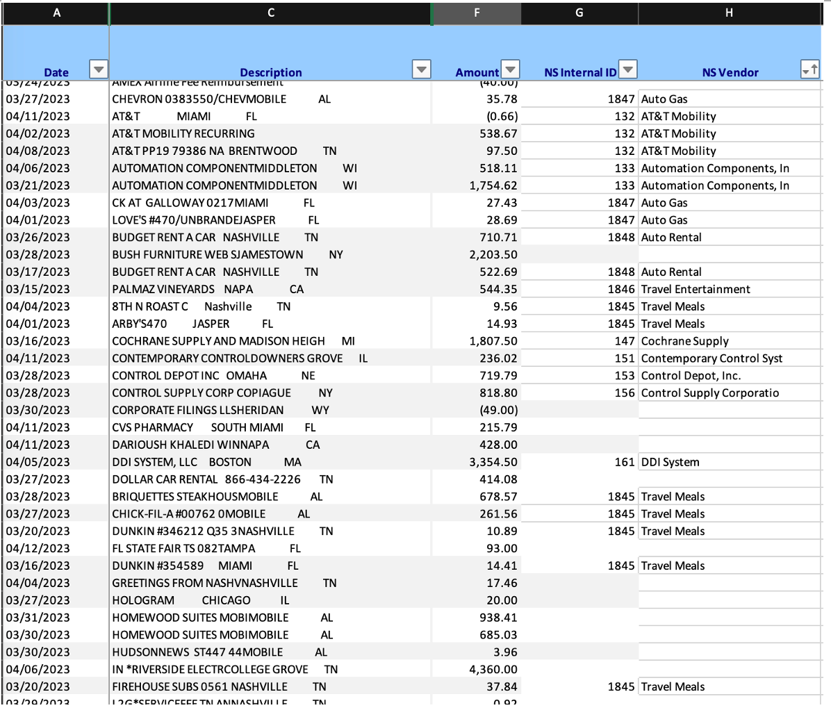Select the DDI SYSTEM, LLC BOSTON cell

pyautogui.click(x=271, y=462)
